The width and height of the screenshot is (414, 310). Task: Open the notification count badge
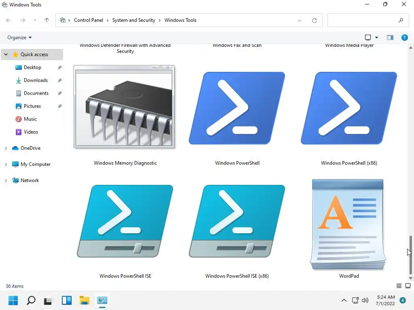click(403, 300)
